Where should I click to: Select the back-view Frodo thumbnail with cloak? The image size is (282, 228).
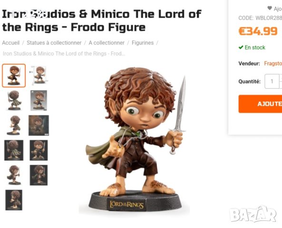14,100
